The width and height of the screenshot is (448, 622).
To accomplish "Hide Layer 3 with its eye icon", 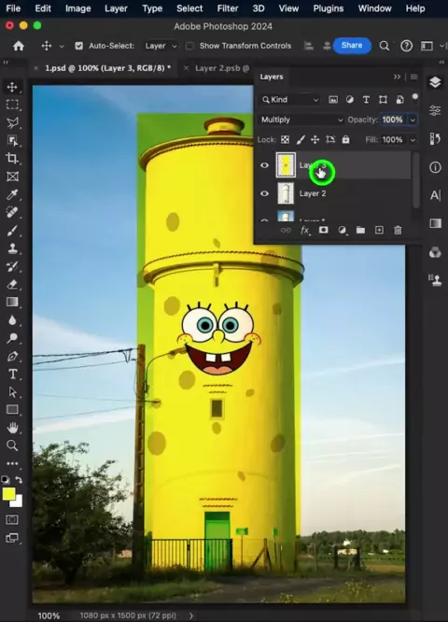I will [264, 165].
